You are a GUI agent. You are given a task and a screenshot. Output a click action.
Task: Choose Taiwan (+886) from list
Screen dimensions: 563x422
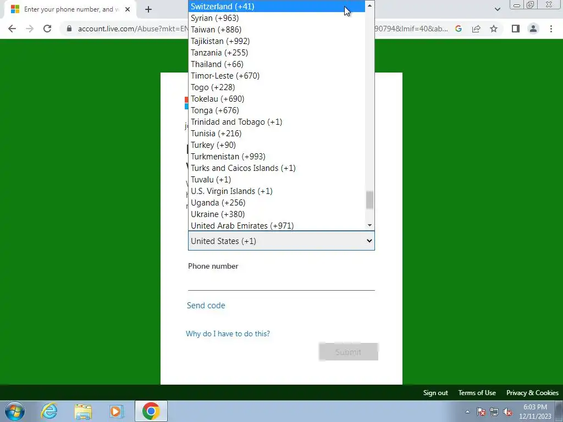pyautogui.click(x=277, y=30)
